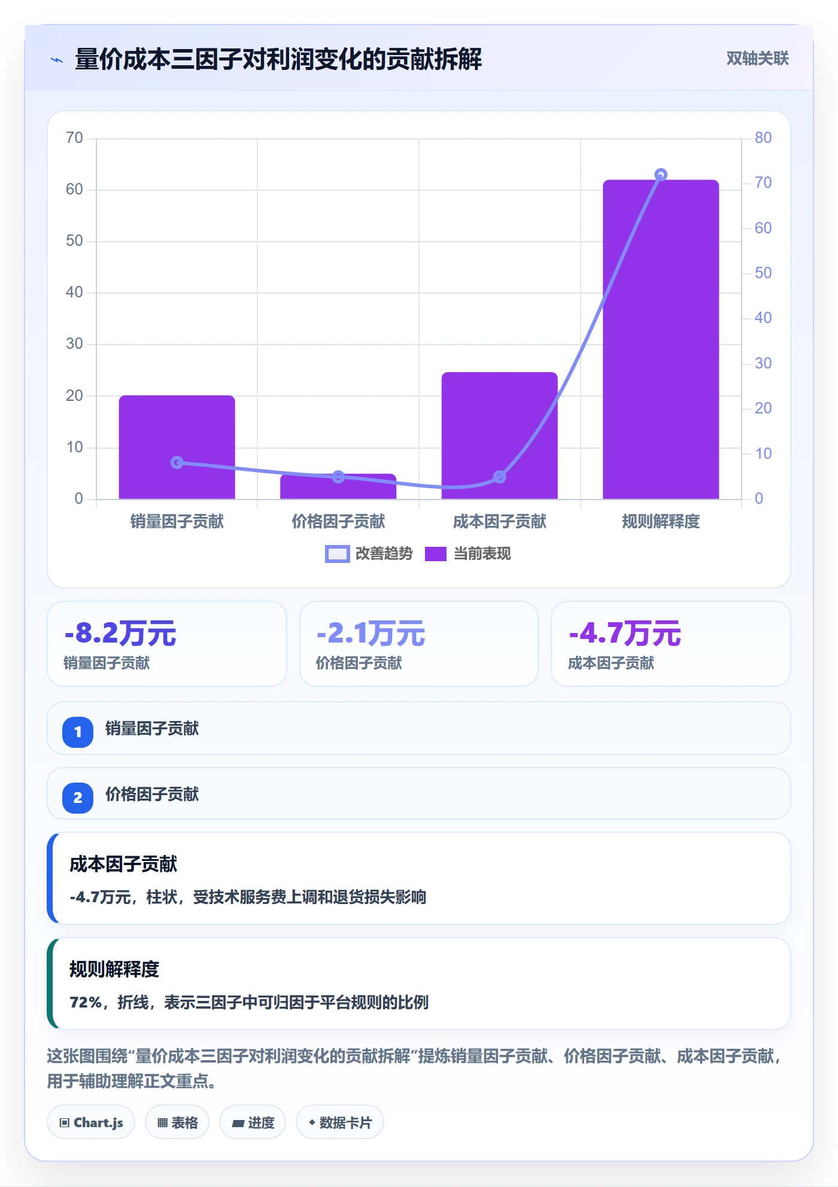Click the left axis value 70
The height and width of the screenshot is (1187, 838).
(74, 138)
